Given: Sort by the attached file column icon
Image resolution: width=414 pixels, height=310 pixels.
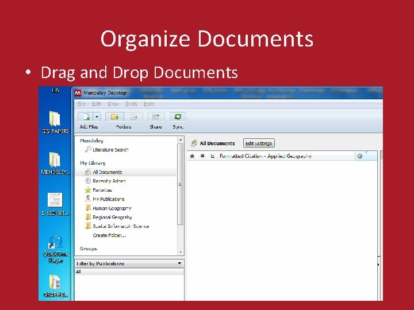Looking at the screenshot, I should point(212,156).
